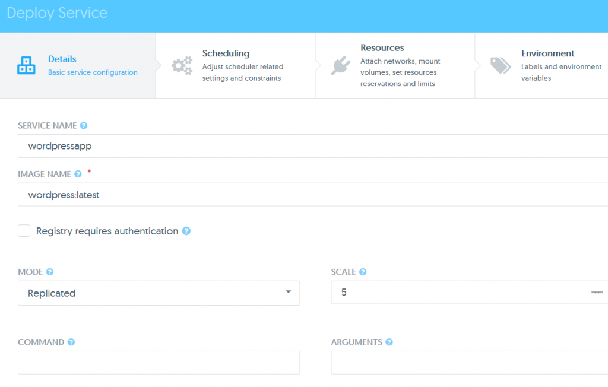Click into the empty Command field

click(159, 363)
